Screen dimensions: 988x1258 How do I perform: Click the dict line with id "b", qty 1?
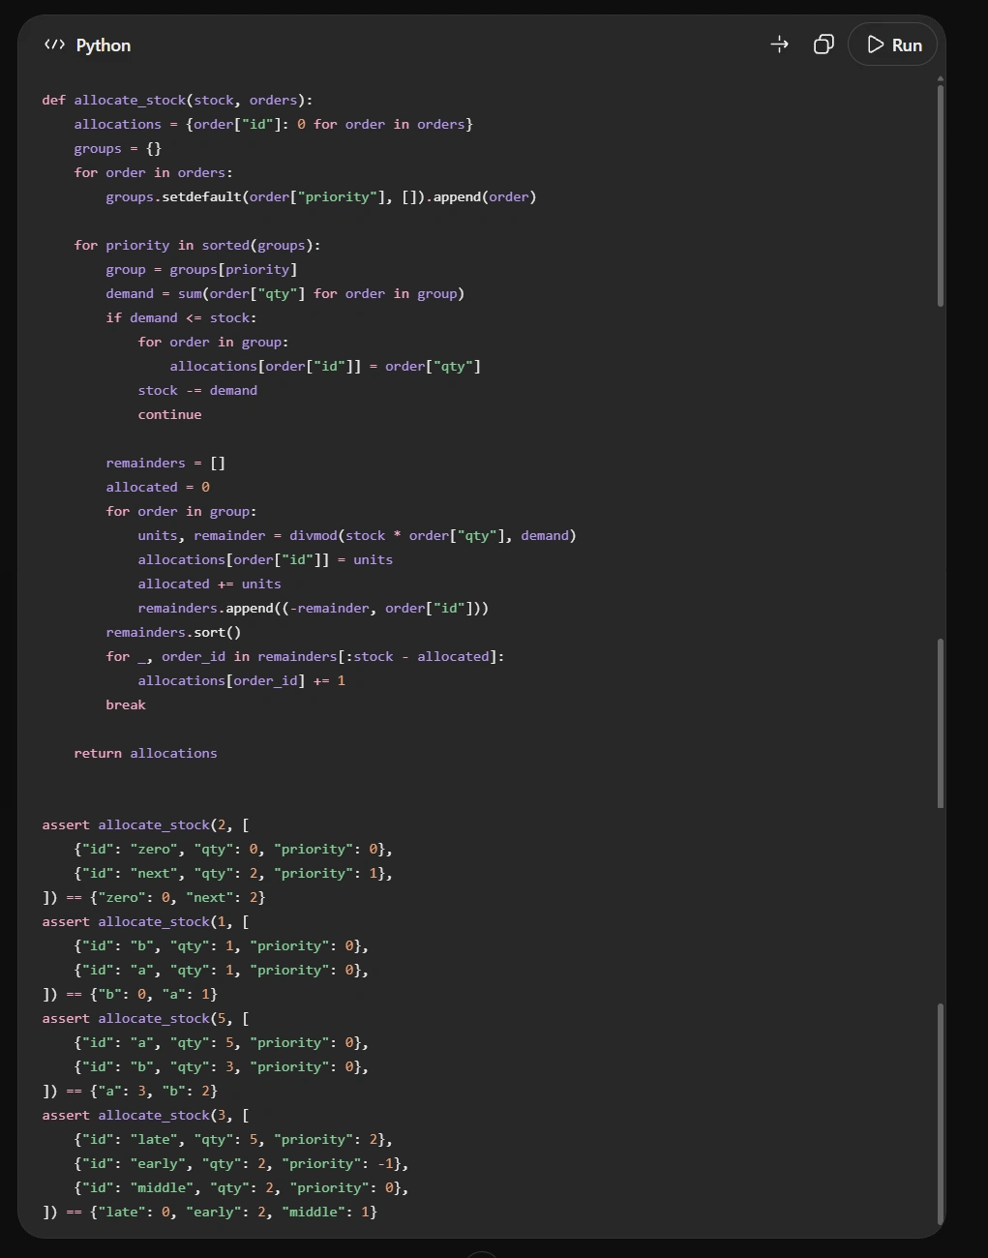coord(222,945)
